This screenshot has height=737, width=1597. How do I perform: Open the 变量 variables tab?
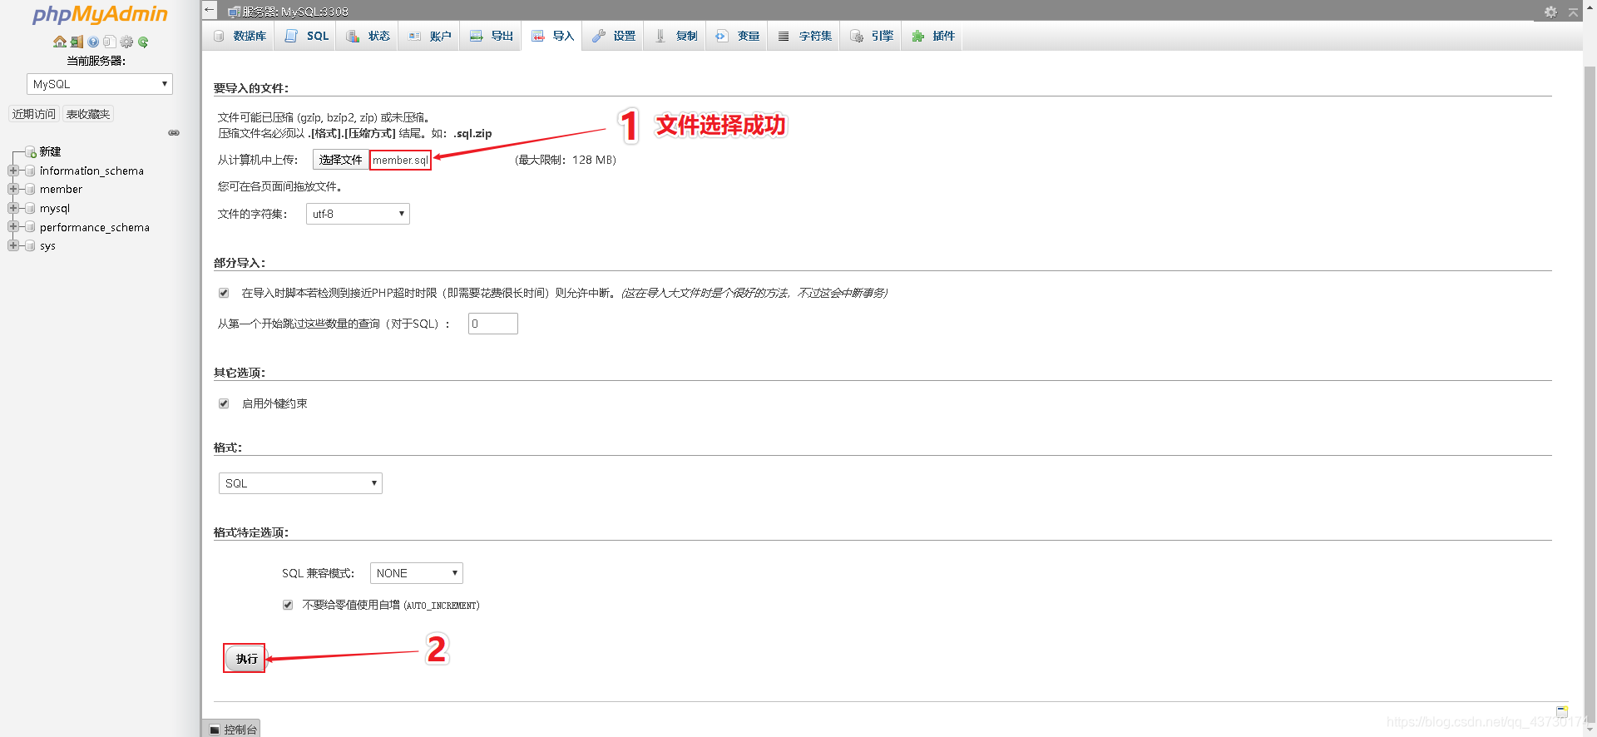[737, 36]
